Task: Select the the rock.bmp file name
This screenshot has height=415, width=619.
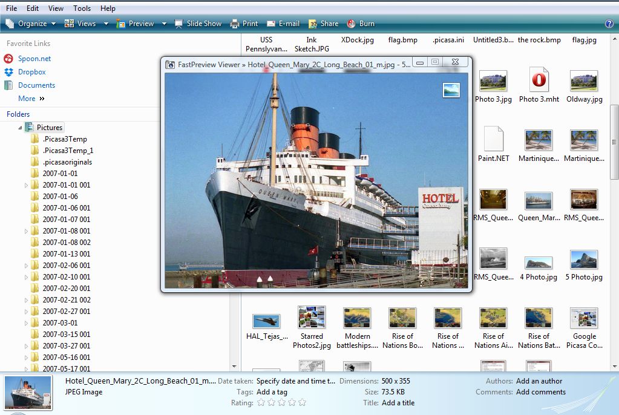Action: [x=539, y=40]
